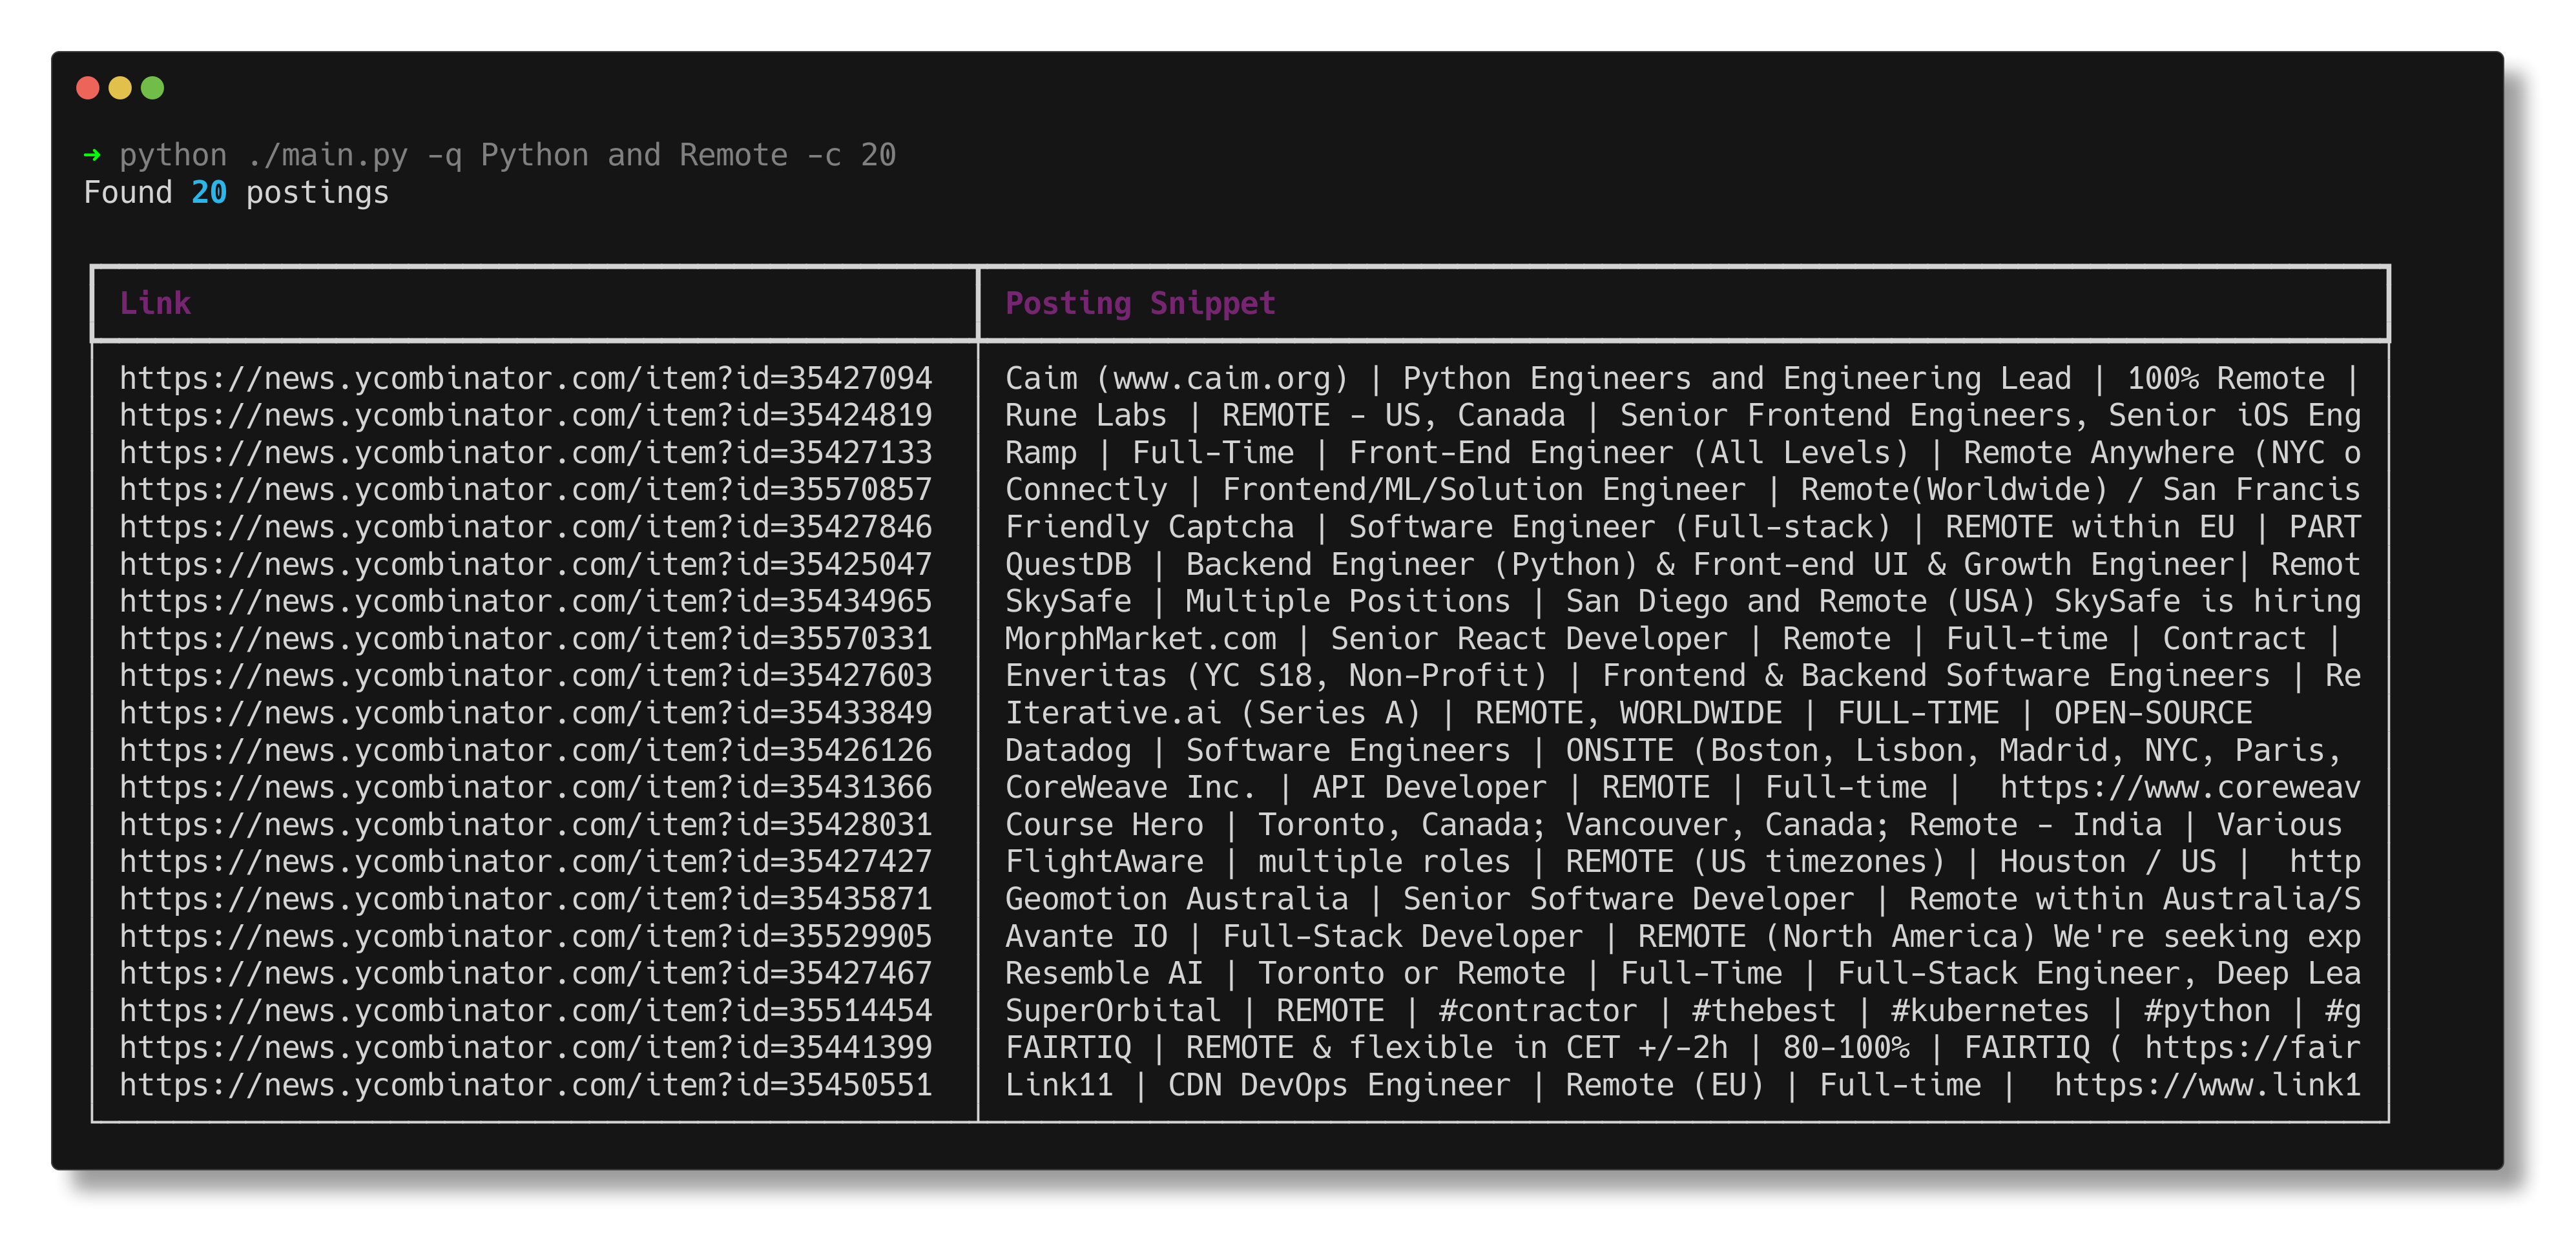Open the link ending in id=35427094
This screenshot has height=1242, width=2576.
(x=525, y=378)
